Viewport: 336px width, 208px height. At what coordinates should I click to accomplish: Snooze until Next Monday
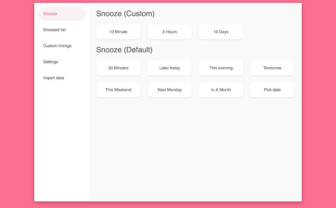coord(170,90)
